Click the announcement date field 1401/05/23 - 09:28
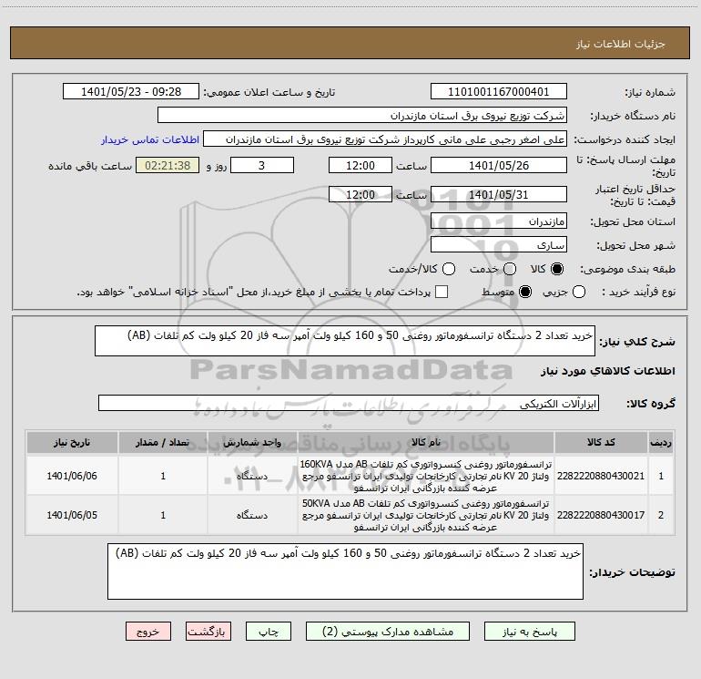The height and width of the screenshot is (679, 701). click(131, 91)
